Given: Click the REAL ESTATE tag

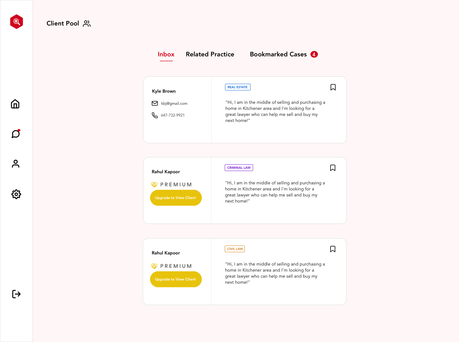Looking at the screenshot, I should point(238,87).
